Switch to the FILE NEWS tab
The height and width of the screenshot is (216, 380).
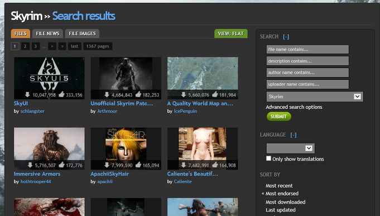47,33
